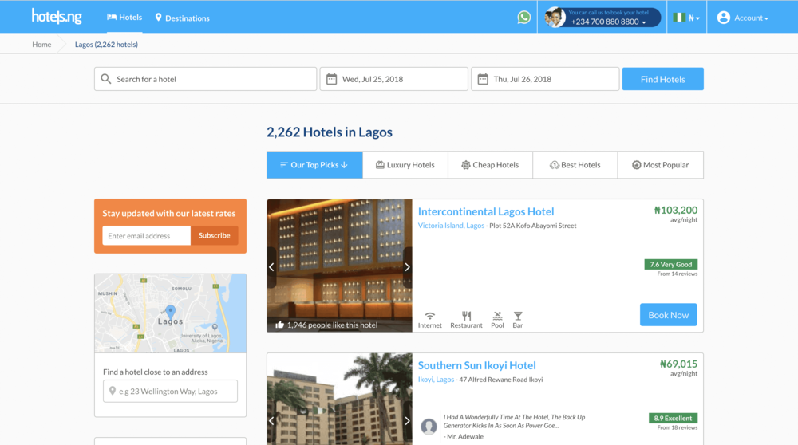Click the hotels.ng logo

click(57, 16)
